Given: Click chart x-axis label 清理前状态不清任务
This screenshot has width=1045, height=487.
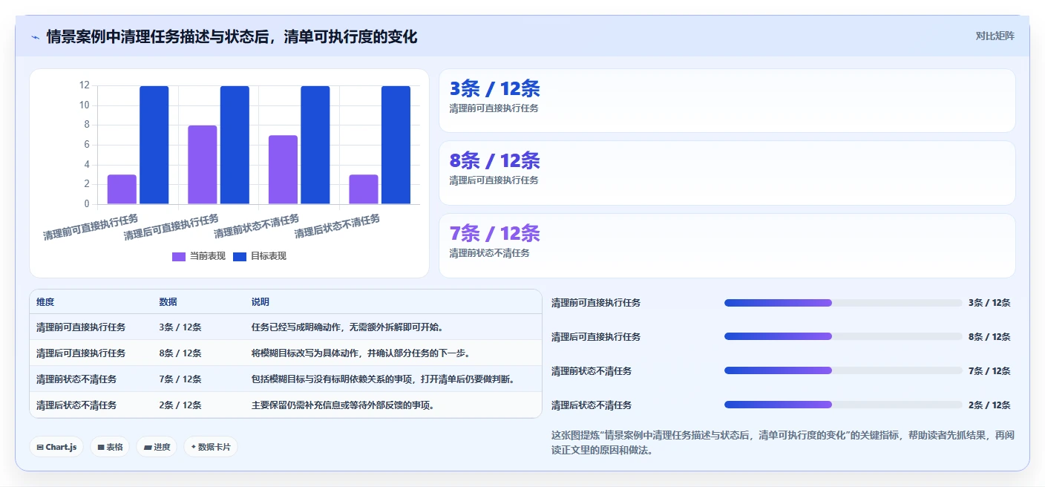Looking at the screenshot, I should (x=257, y=226).
